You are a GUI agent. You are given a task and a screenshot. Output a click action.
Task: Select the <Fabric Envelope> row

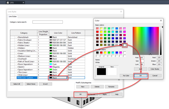[x=48, y=40]
